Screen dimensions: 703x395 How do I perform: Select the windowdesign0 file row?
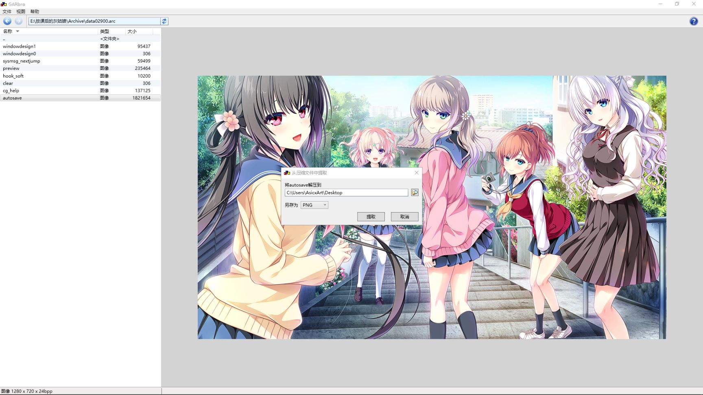tap(80, 54)
